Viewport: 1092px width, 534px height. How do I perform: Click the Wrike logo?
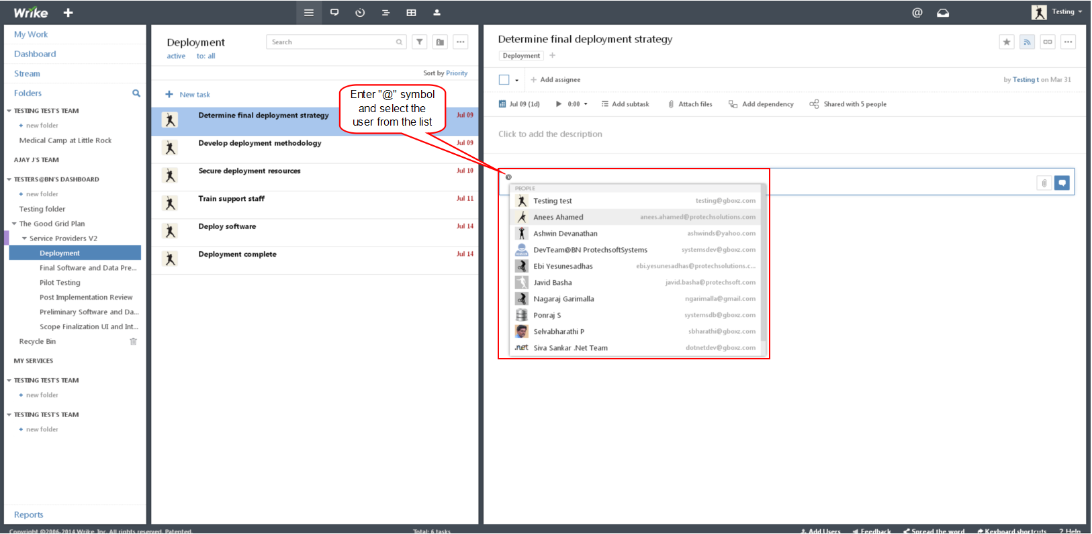coord(31,13)
